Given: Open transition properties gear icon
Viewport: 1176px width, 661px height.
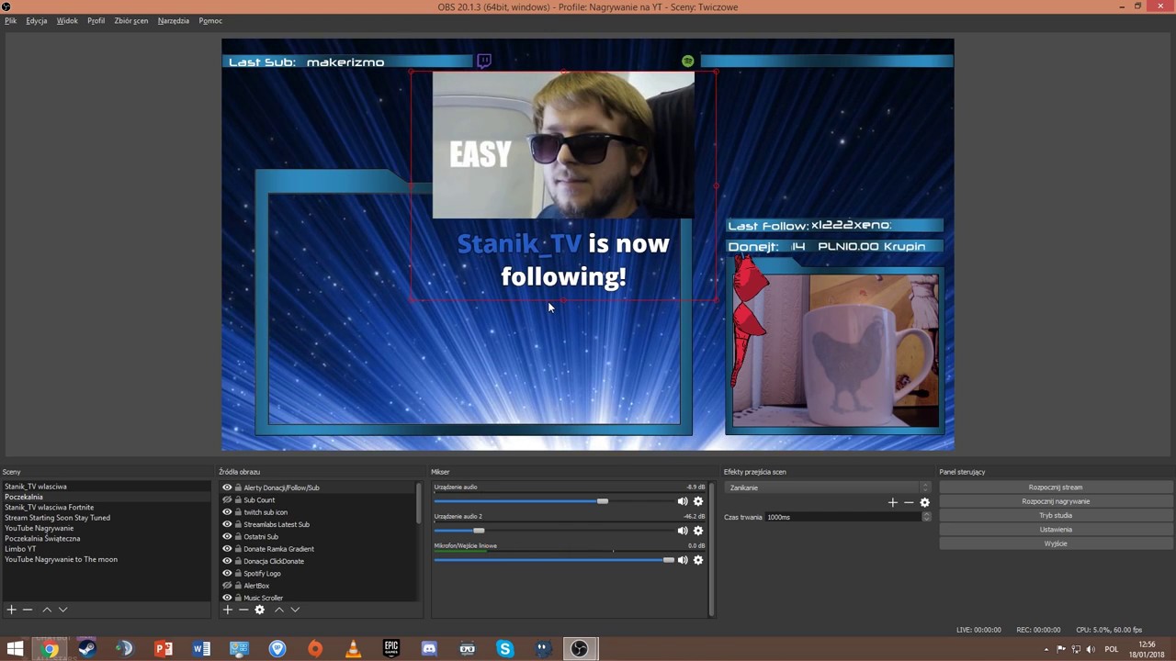Looking at the screenshot, I should (925, 502).
